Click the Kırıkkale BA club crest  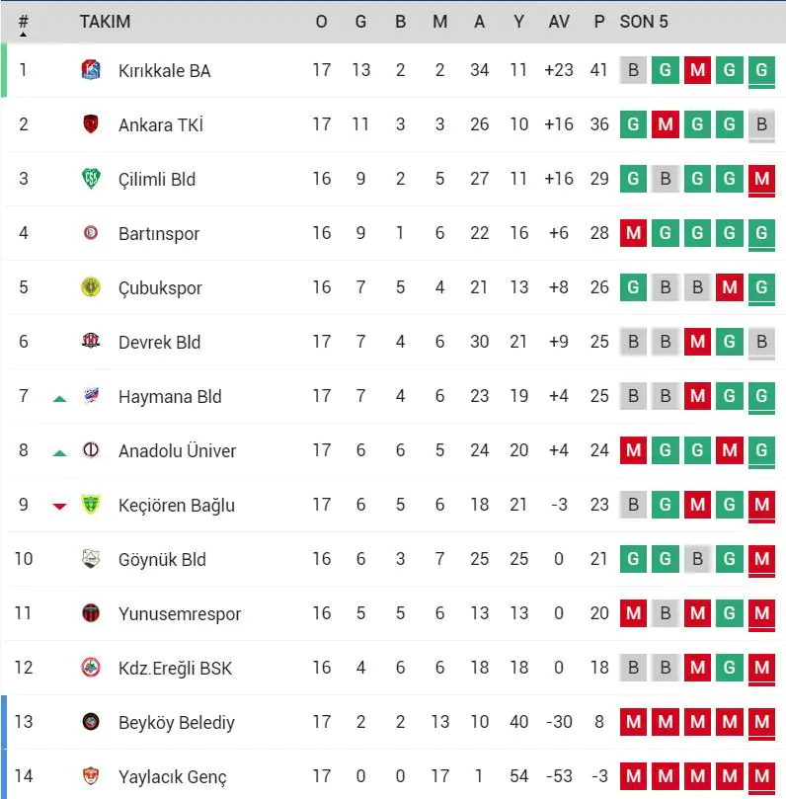pyautogui.click(x=90, y=70)
